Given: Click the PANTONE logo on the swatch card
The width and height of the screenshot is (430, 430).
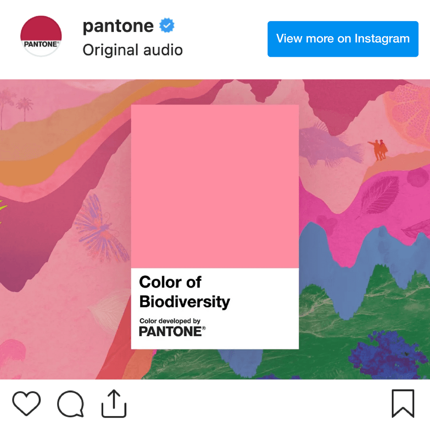Looking at the screenshot, I should coord(172,331).
